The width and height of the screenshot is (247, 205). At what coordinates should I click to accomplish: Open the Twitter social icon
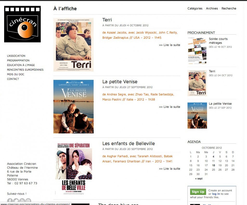pos(16,200)
